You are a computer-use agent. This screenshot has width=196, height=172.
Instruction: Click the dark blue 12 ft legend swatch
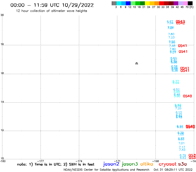point(128,3)
